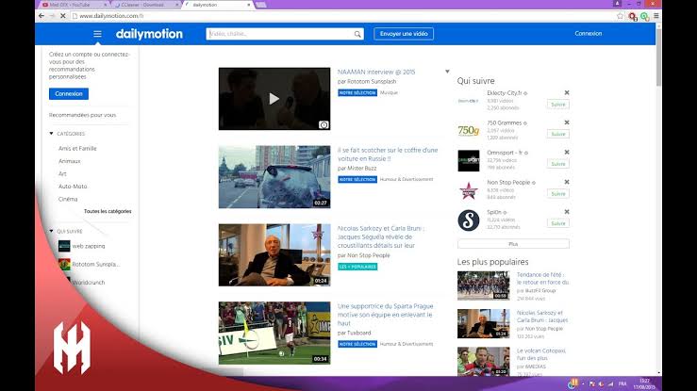The height and width of the screenshot is (391, 697).
Task: Switch to the CCleaner Download tab
Action: tap(142, 5)
